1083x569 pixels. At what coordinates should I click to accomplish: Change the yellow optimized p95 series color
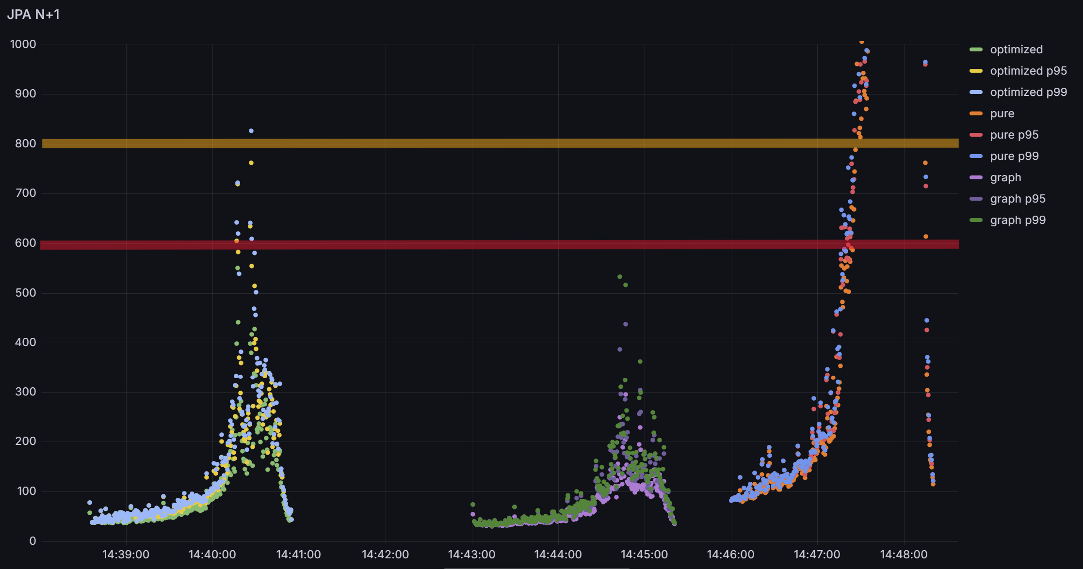[x=976, y=71]
